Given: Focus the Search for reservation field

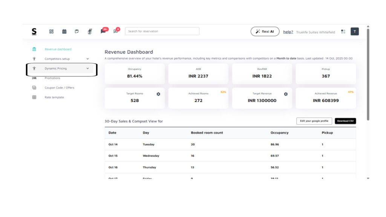Looking at the screenshot, I should point(162,31).
